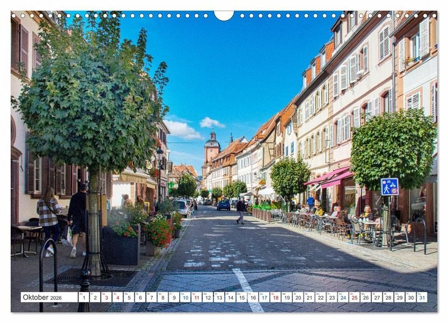Choose day 21 in the calendar row
448x323 pixels.
[x=309, y=297]
